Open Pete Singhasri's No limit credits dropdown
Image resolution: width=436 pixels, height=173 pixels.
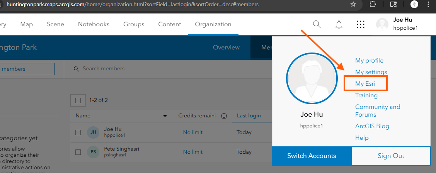click(192, 152)
